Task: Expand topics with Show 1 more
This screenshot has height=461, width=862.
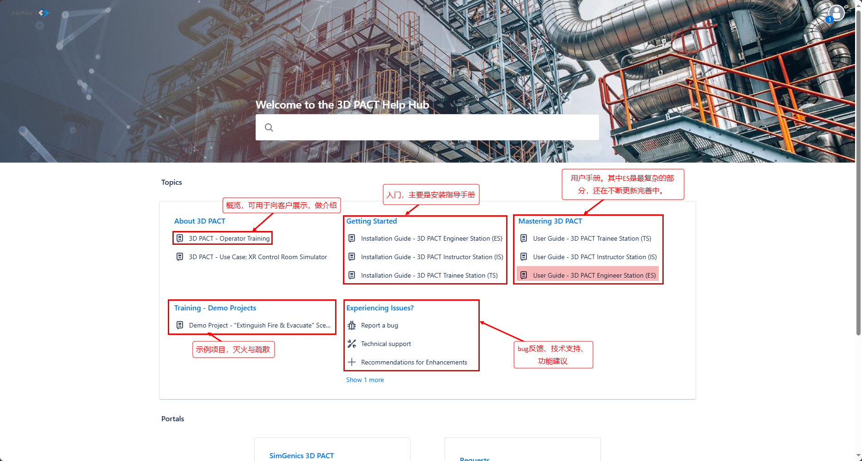Action: pyautogui.click(x=365, y=380)
